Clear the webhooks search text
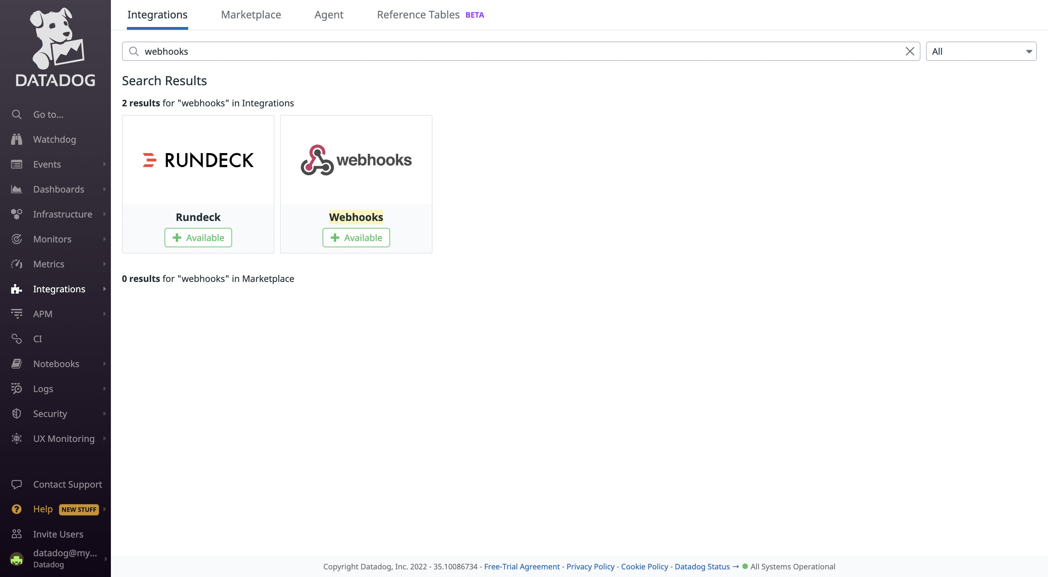This screenshot has width=1048, height=577. (x=910, y=51)
